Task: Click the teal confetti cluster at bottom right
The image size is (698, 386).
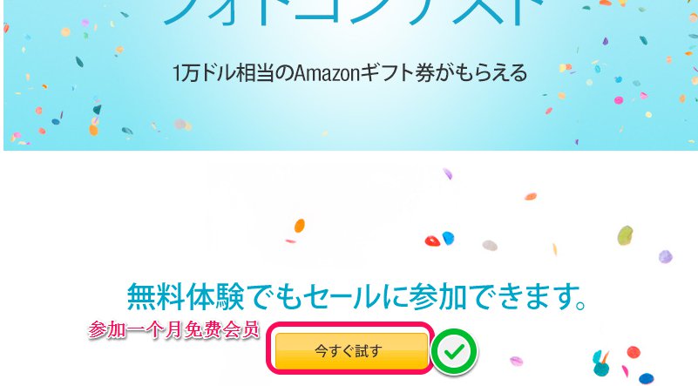Action: (x=601, y=363)
